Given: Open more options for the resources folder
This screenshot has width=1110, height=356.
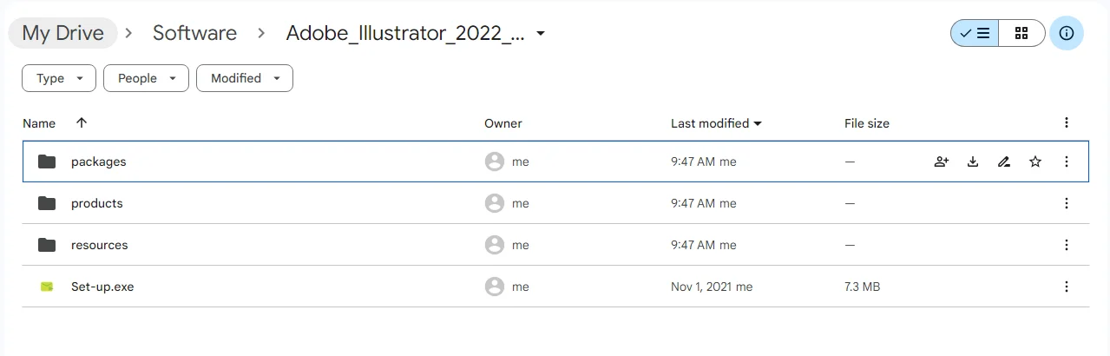Looking at the screenshot, I should coord(1067,245).
